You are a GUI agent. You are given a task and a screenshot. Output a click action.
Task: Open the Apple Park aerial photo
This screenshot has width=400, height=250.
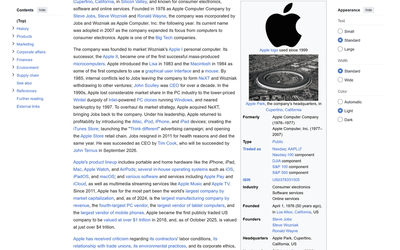(x=284, y=78)
